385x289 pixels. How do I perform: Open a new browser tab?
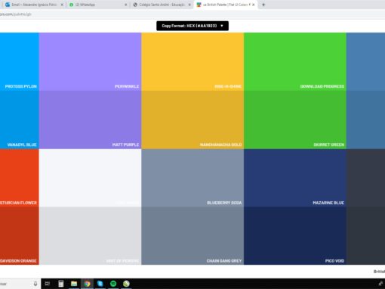pos(263,5)
